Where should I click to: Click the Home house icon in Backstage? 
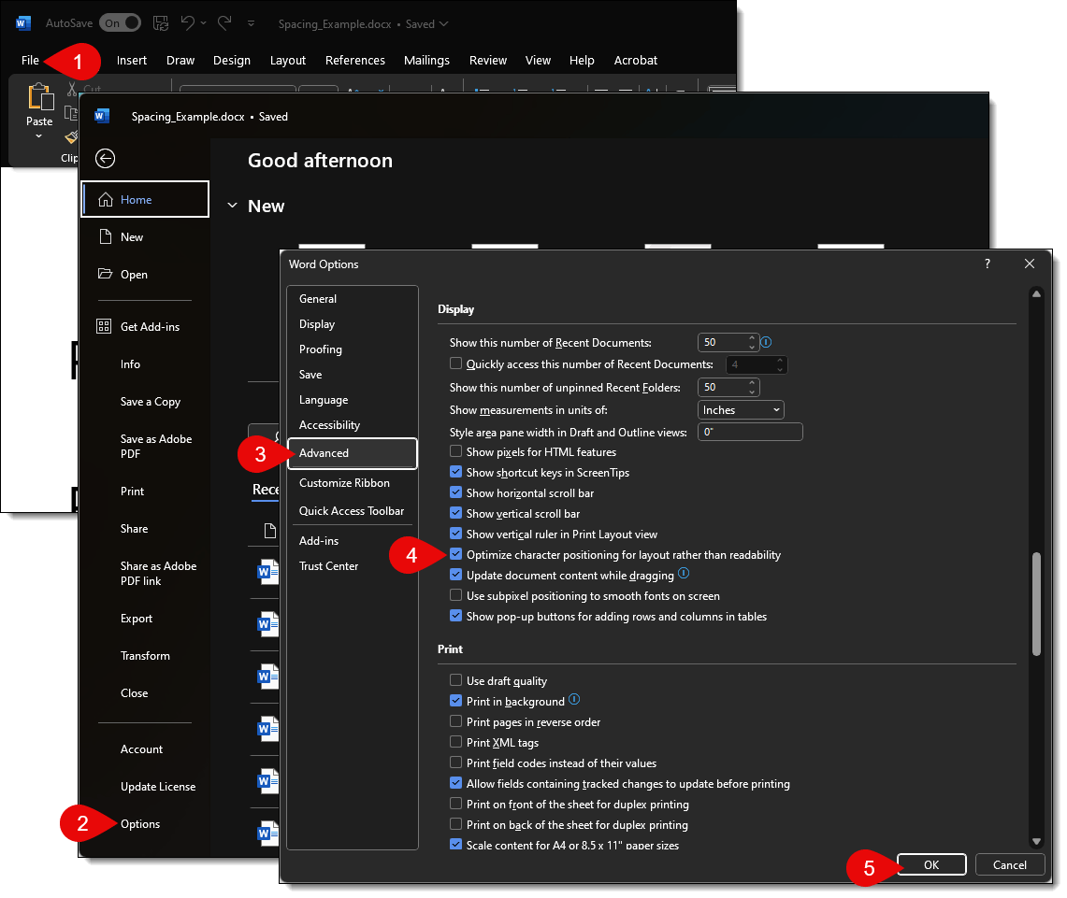click(106, 199)
